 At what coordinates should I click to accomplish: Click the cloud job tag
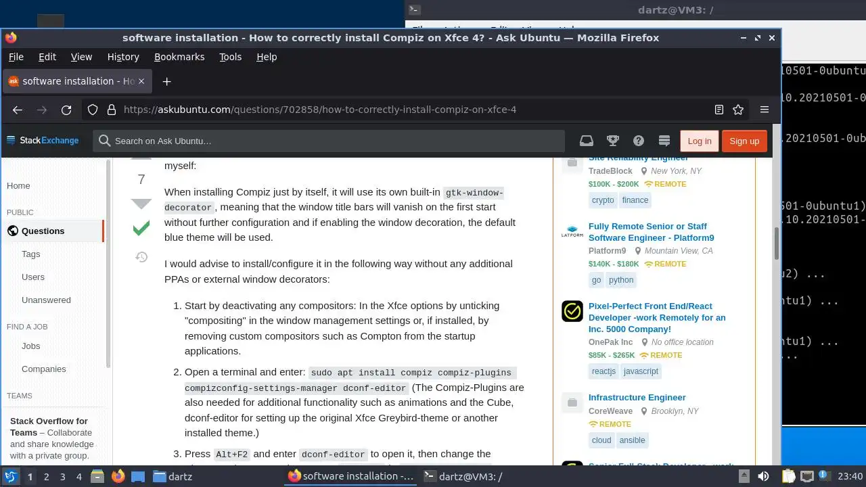601,440
